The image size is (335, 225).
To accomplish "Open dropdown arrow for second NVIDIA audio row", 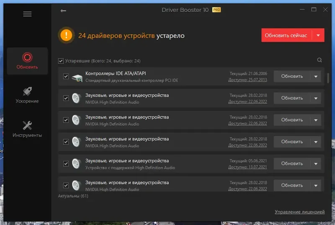I will click(x=316, y=120).
